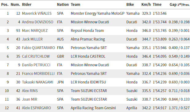
Task: Click on Cal CRUTCHLOW's name
Action: tap(36, 56)
